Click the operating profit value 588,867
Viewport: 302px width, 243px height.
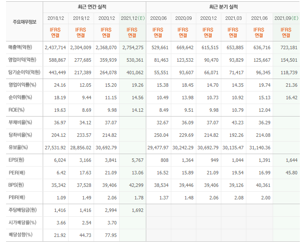[57, 60]
